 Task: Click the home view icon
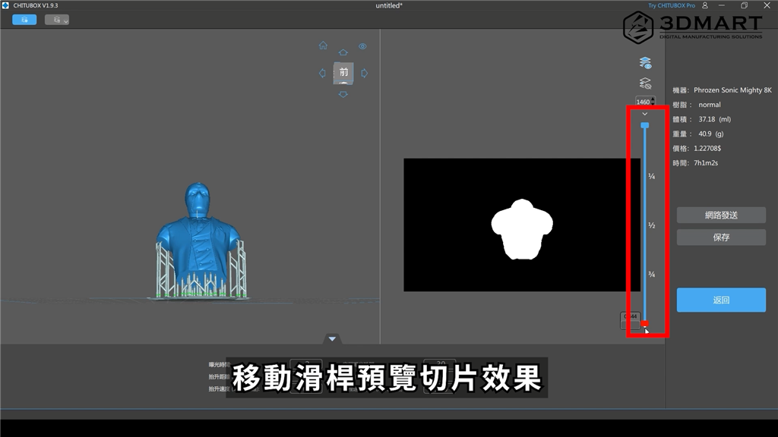[323, 46]
